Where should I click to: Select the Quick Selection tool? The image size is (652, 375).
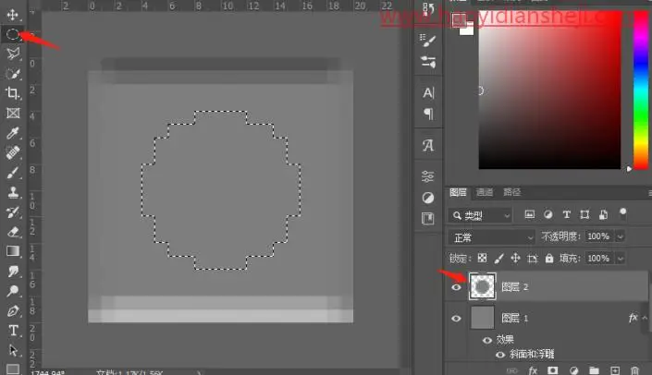pos(13,74)
